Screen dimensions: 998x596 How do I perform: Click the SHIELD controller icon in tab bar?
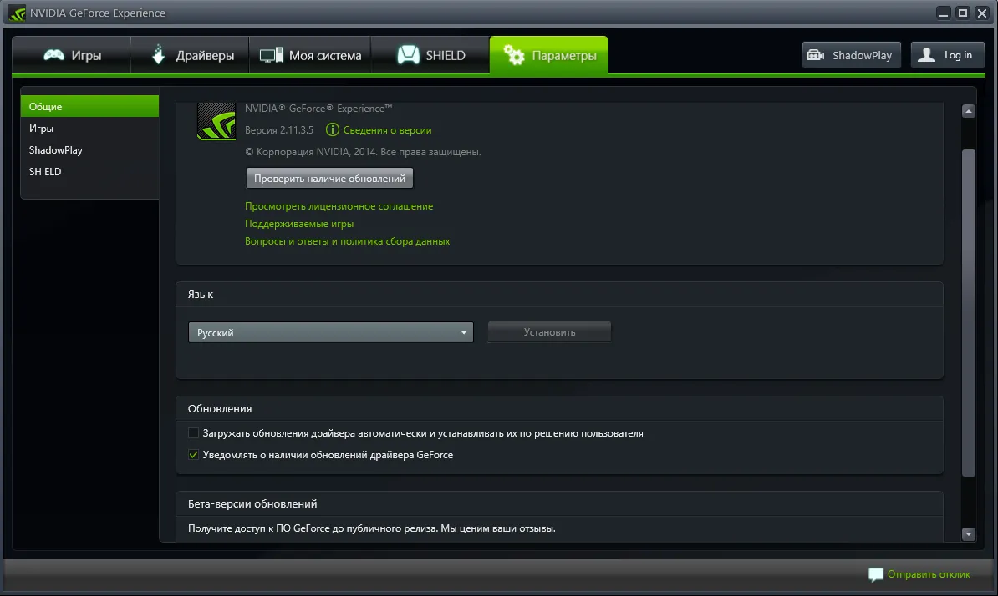point(408,55)
